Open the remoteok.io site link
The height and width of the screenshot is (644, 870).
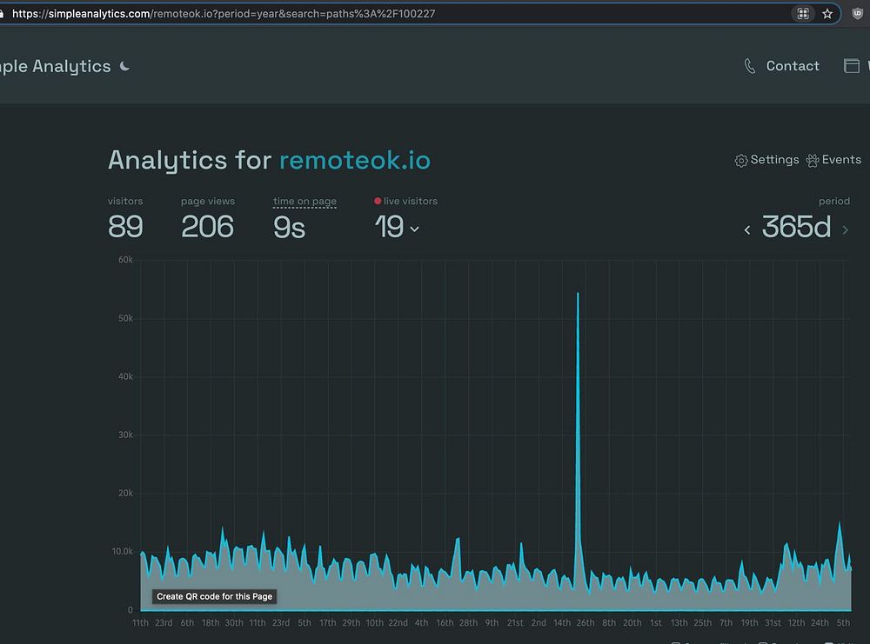point(355,160)
